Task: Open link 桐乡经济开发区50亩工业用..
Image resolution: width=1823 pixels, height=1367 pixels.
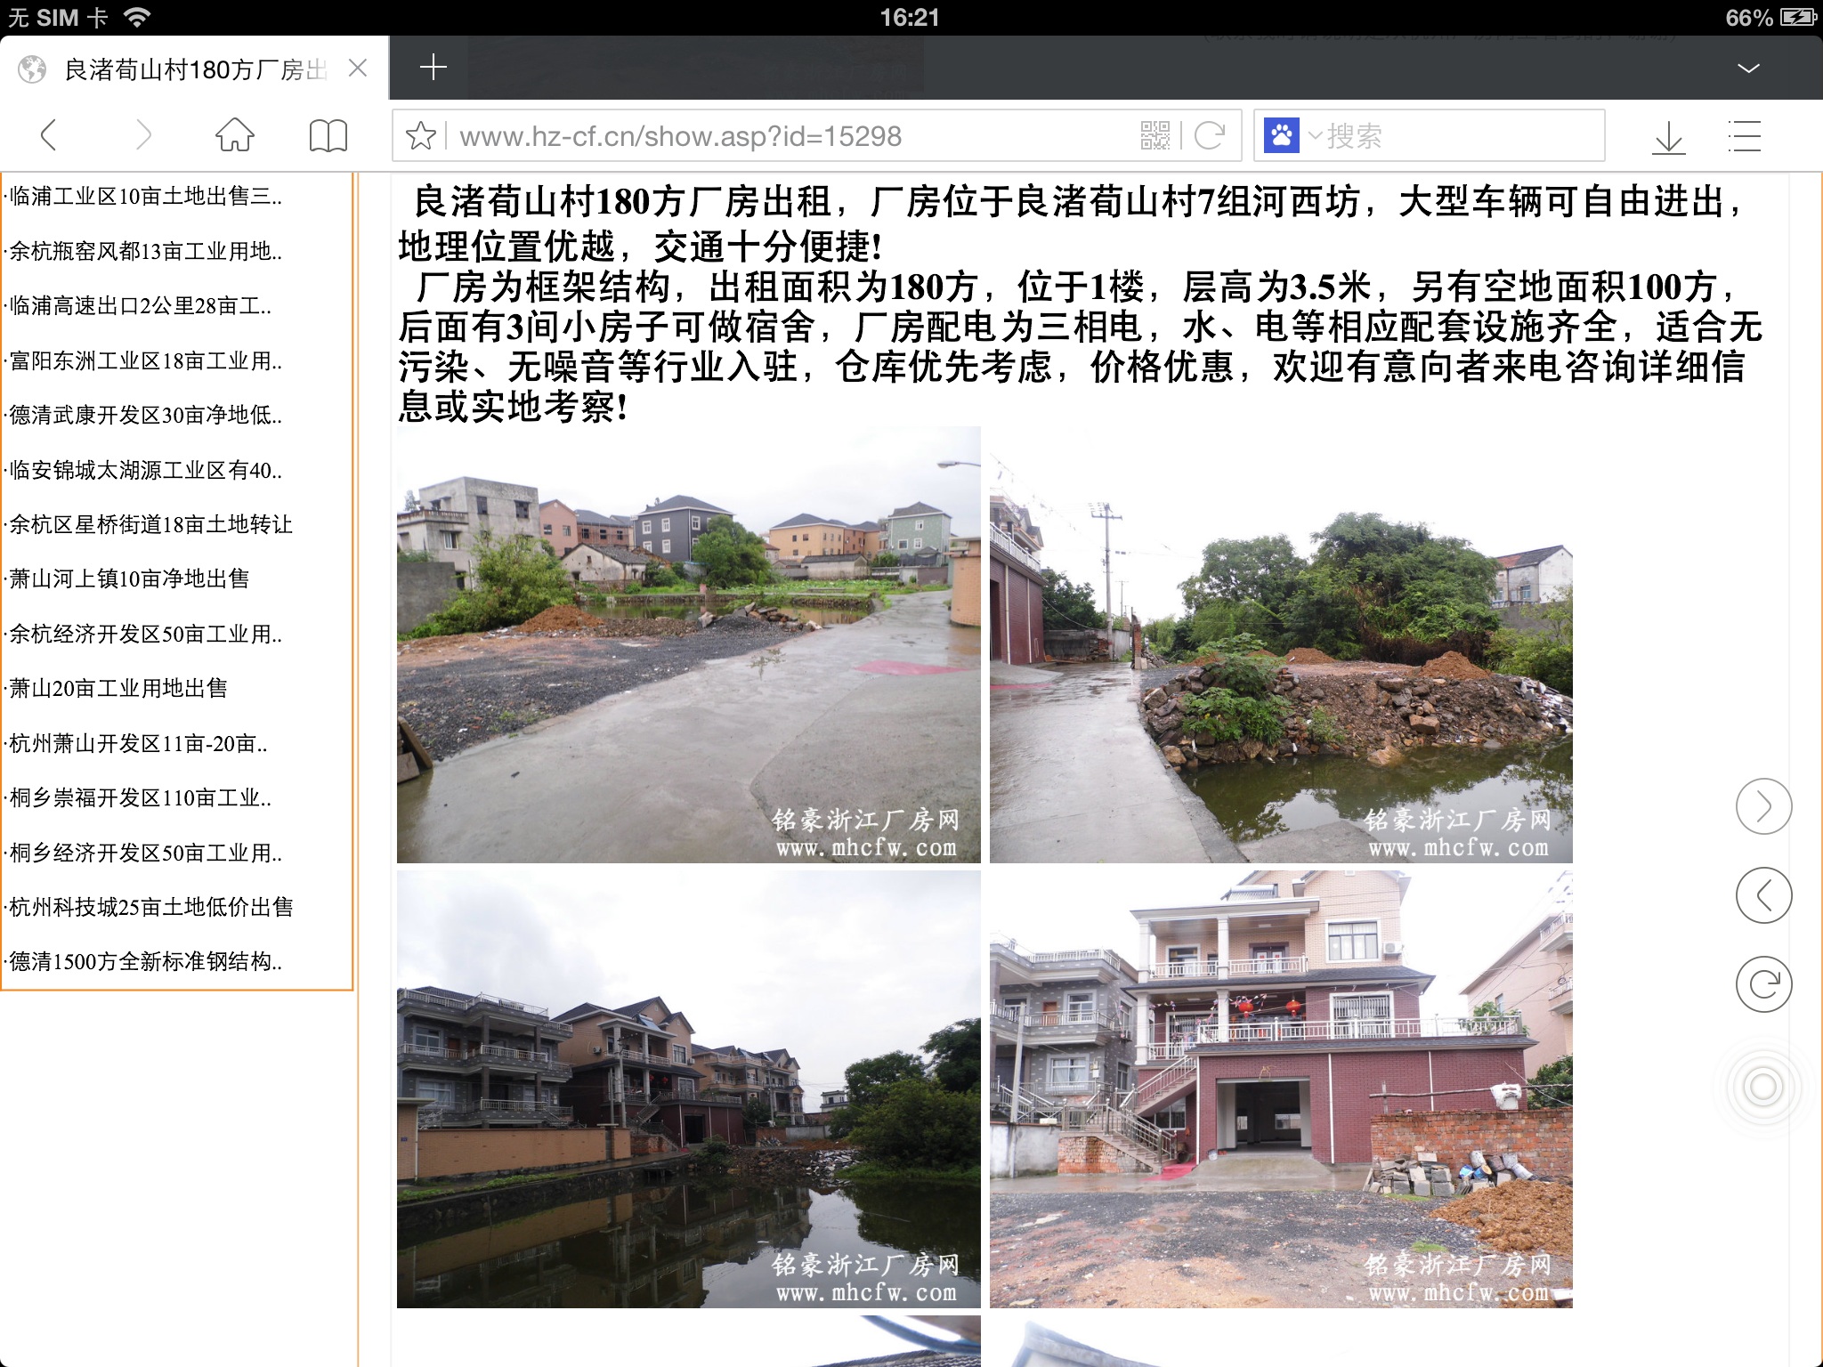Action: pos(144,853)
